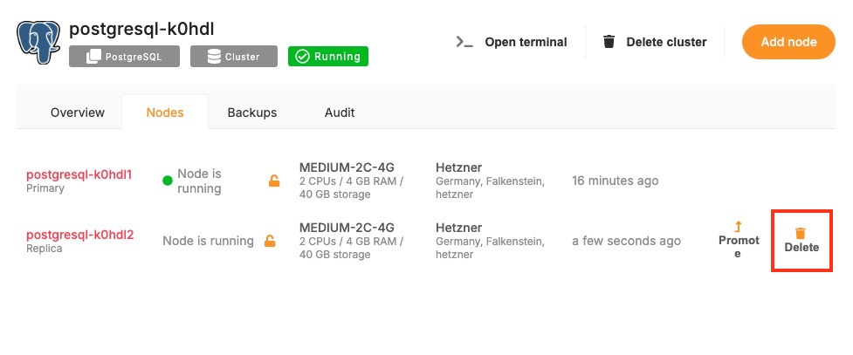Click the terminal prompt icon
This screenshot has width=853, height=355.
click(464, 42)
